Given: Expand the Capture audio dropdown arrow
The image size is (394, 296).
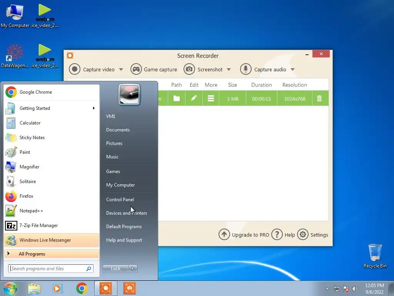Looking at the screenshot, I should click(292, 69).
